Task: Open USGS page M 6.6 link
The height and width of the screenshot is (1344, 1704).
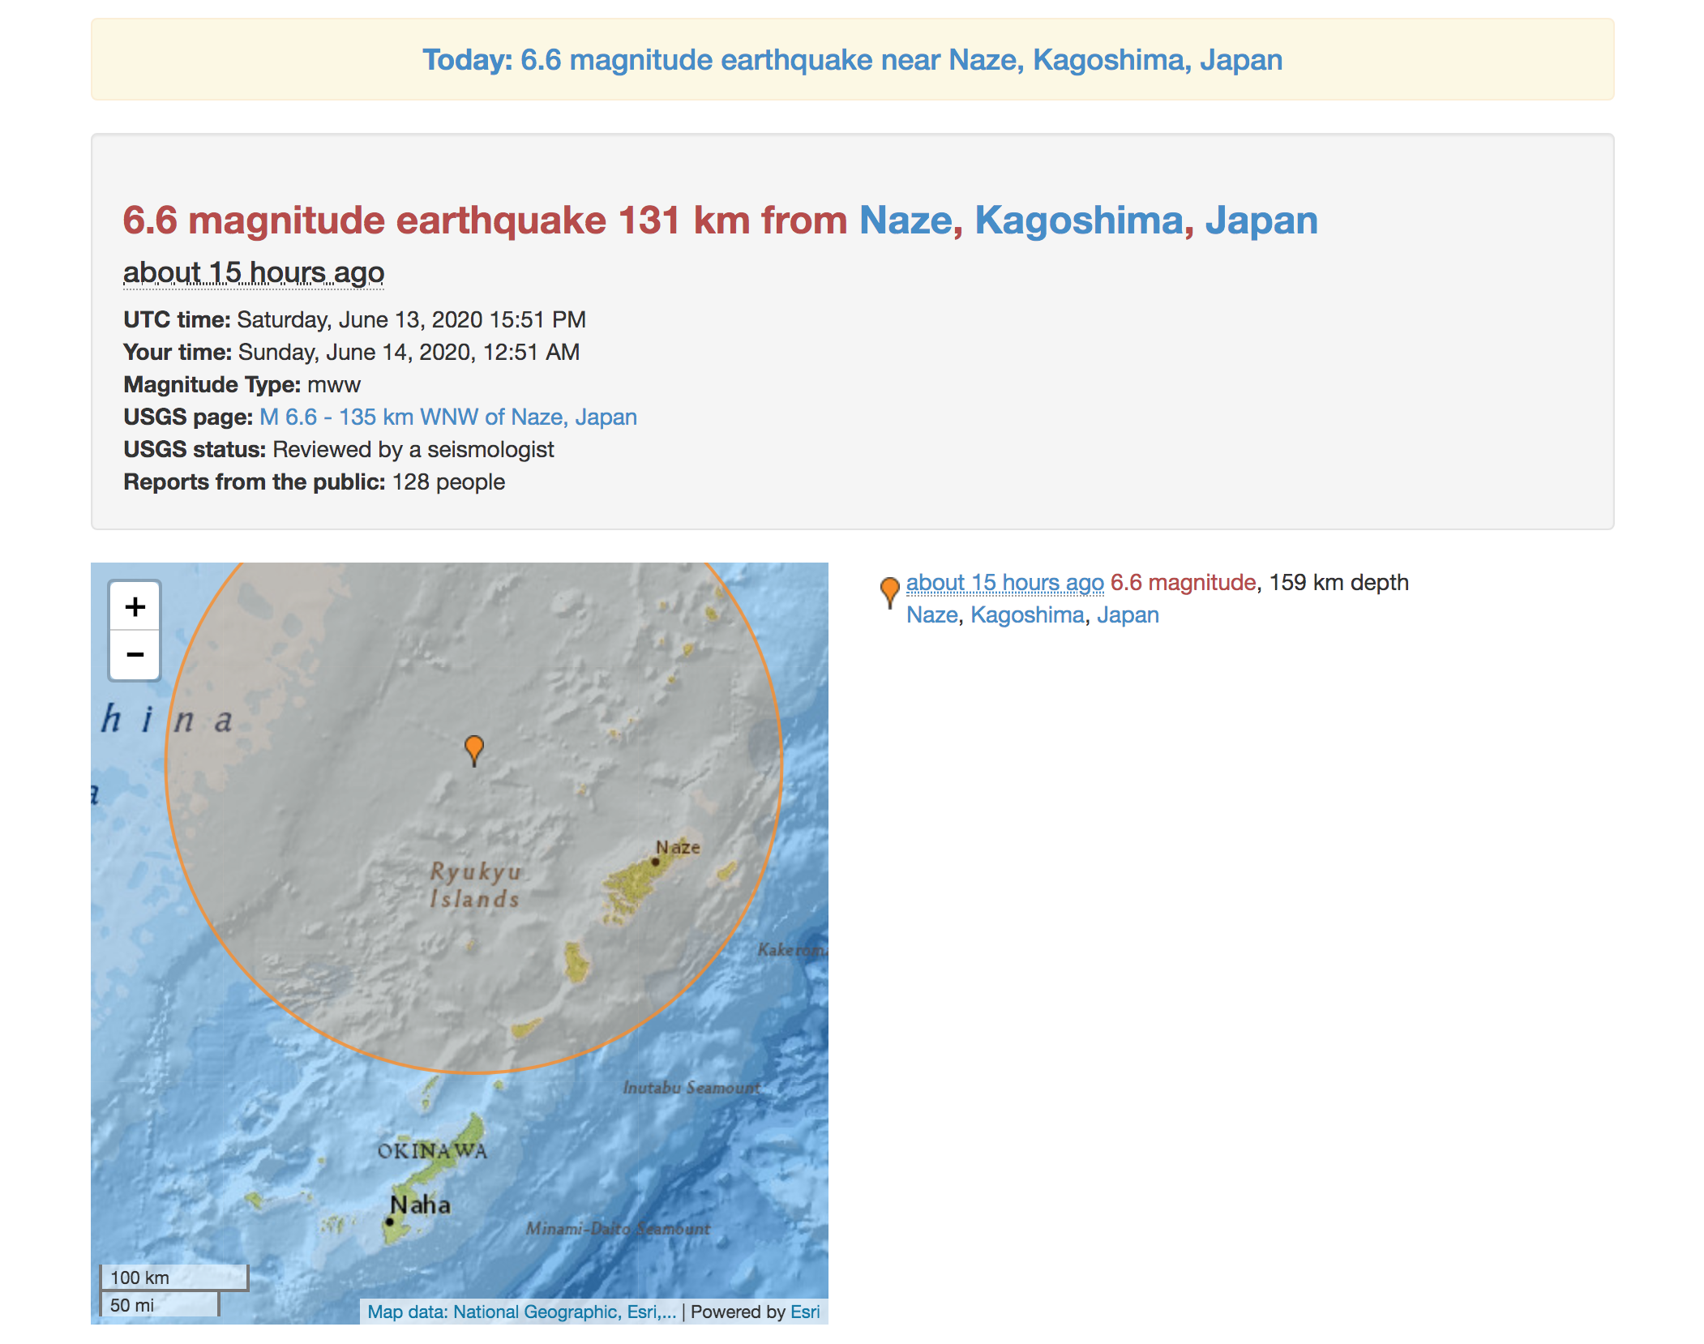Action: click(x=447, y=417)
